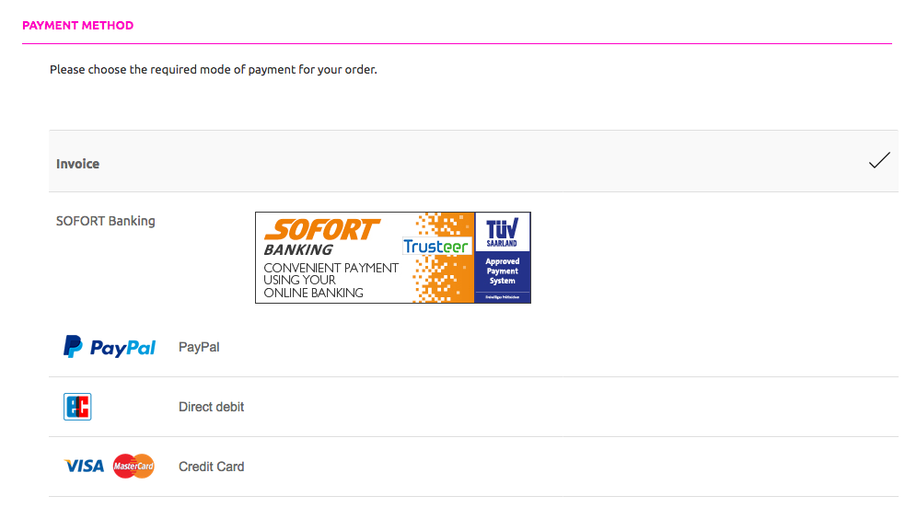Click the payment instruction text
Image resolution: width=917 pixels, height=519 pixels.
click(214, 70)
